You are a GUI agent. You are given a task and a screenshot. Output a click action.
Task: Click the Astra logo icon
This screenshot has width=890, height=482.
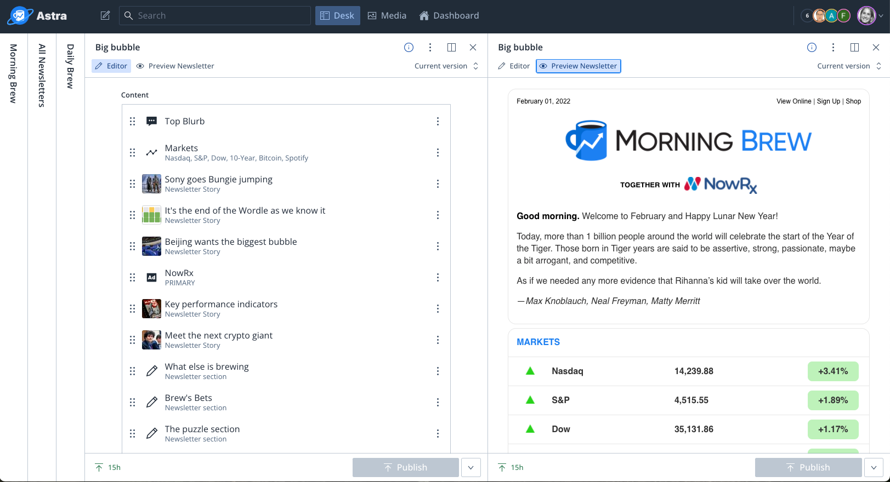pyautogui.click(x=20, y=16)
